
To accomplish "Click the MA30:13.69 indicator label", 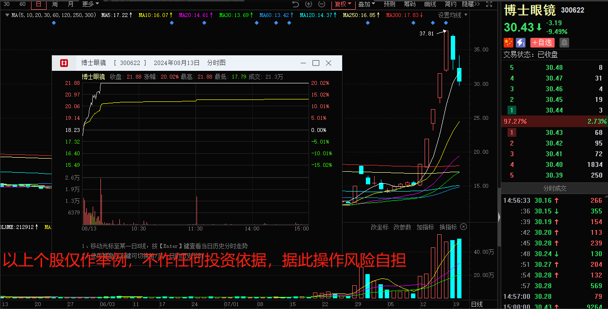I will click(x=235, y=15).
